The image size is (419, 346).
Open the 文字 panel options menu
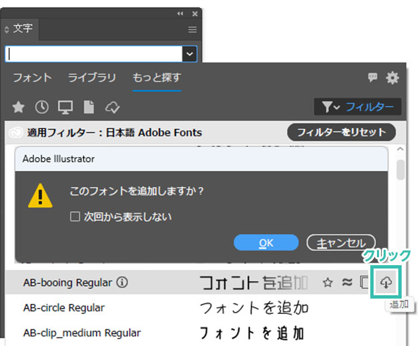coord(192,29)
